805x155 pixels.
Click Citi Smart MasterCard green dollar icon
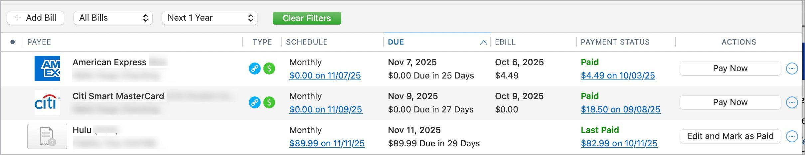(x=269, y=102)
